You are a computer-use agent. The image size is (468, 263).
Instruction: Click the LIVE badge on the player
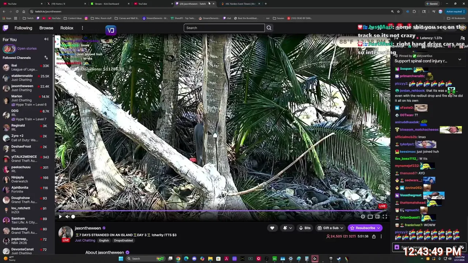pos(382,206)
